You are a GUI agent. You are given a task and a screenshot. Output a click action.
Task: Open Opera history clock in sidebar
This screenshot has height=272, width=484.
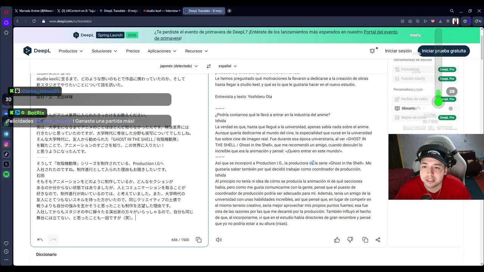click(6, 252)
